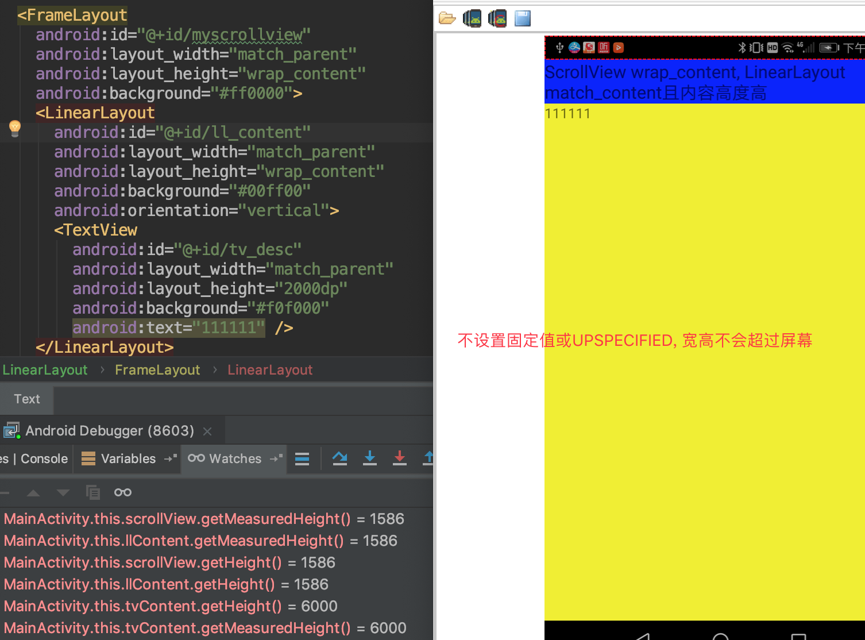Click the <TextView tag in code
865x640 pixels.
[95, 230]
